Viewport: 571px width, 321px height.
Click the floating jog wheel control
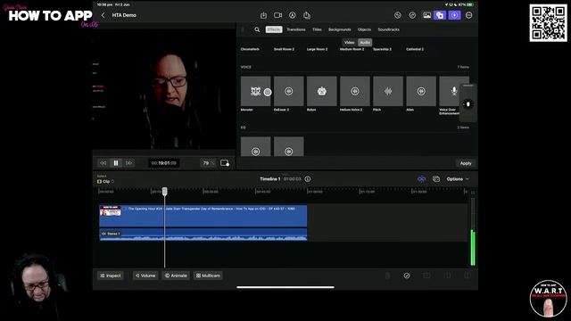tap(468, 104)
